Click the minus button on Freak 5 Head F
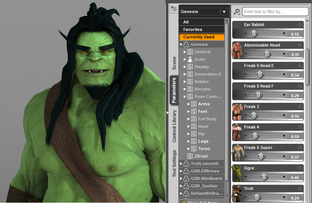 [246, 95]
